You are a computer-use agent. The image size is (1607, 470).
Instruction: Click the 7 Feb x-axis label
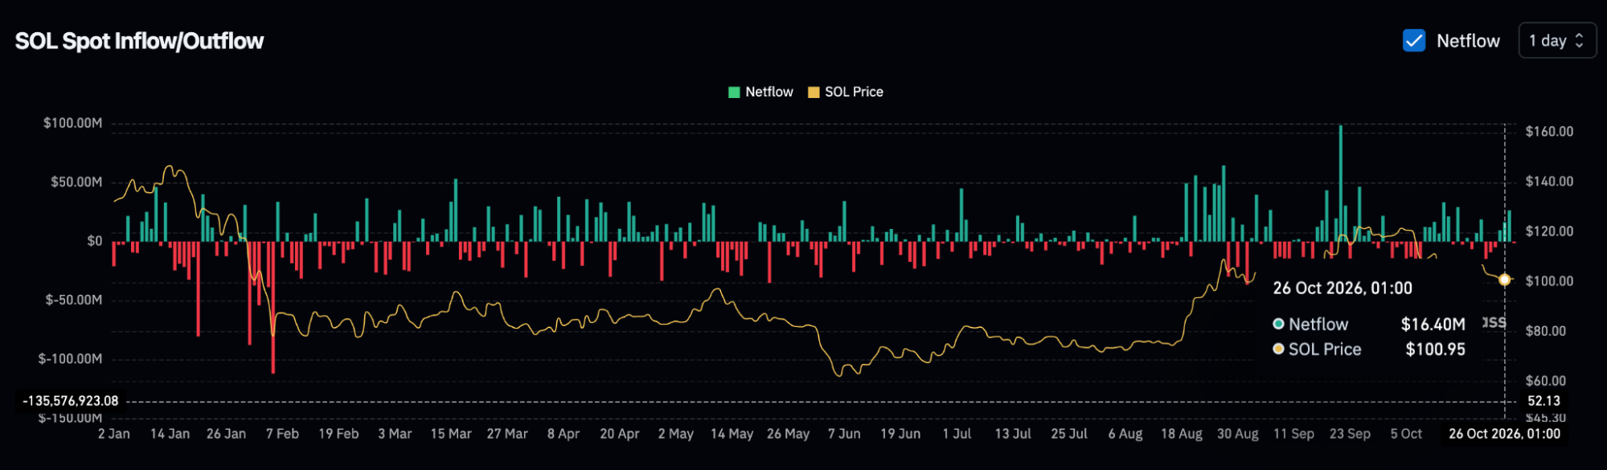282,434
